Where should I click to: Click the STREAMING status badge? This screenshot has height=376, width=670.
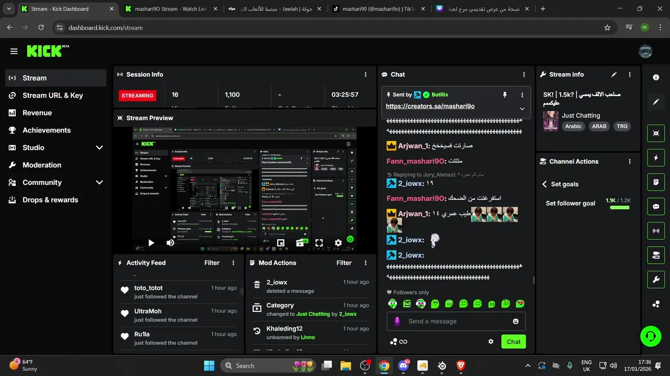138,96
